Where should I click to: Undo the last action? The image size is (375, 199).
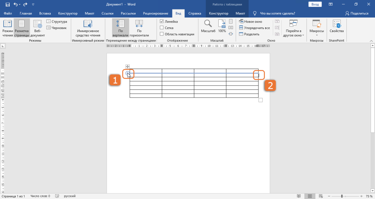[x=15, y=4]
